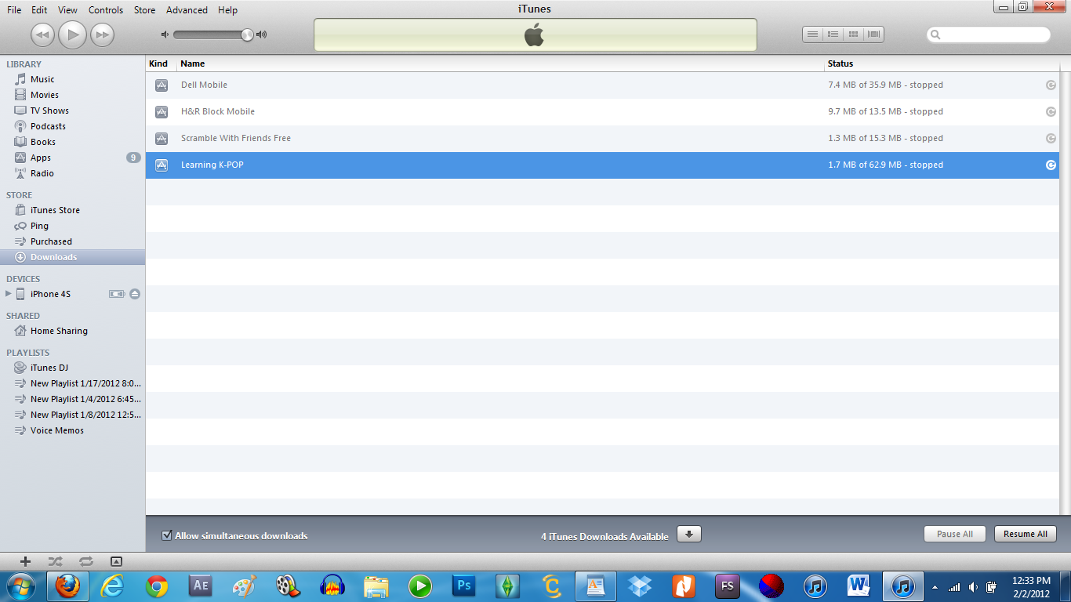Switch to song list view
Image resolution: width=1071 pixels, height=602 pixels.
click(813, 34)
